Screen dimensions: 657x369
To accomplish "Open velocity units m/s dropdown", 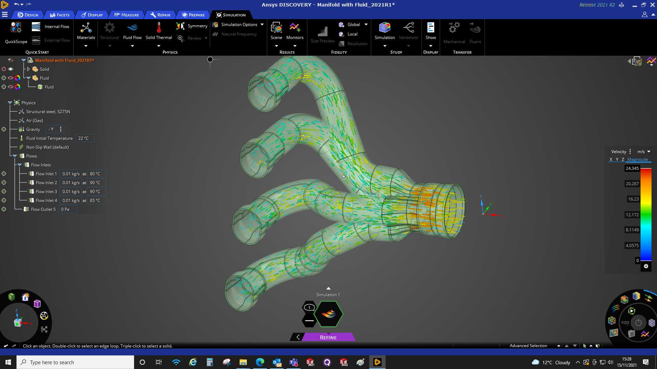I will [x=644, y=152].
